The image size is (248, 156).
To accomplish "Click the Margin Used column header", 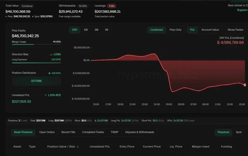I will [200, 146].
